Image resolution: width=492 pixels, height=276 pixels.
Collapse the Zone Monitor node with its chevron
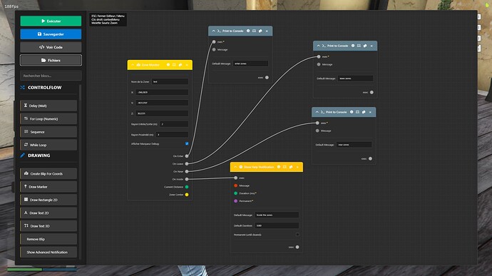133,65
